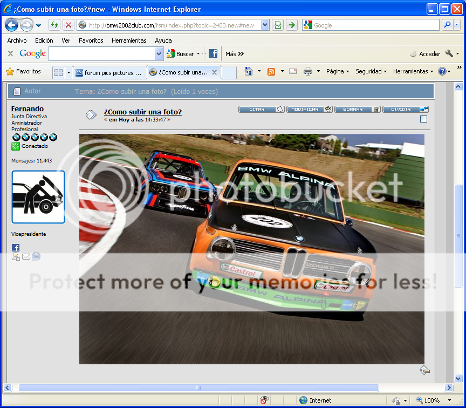Click the Refresh page green arrows icon
This screenshot has height=408, width=466.
(54, 25)
